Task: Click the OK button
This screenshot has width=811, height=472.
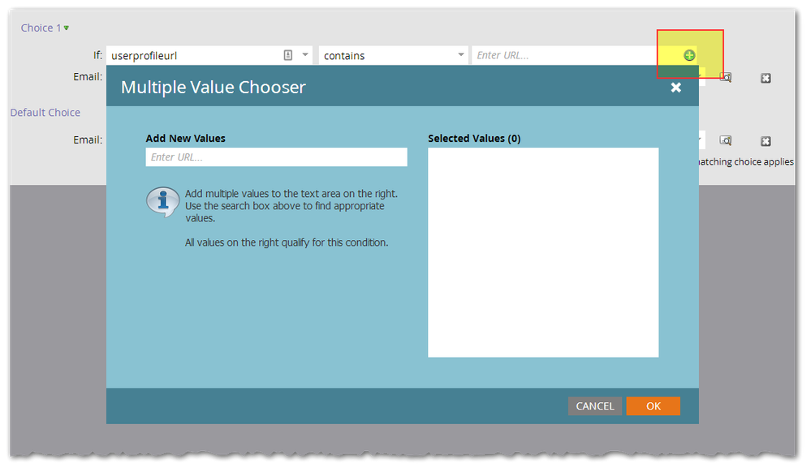Action: point(653,405)
